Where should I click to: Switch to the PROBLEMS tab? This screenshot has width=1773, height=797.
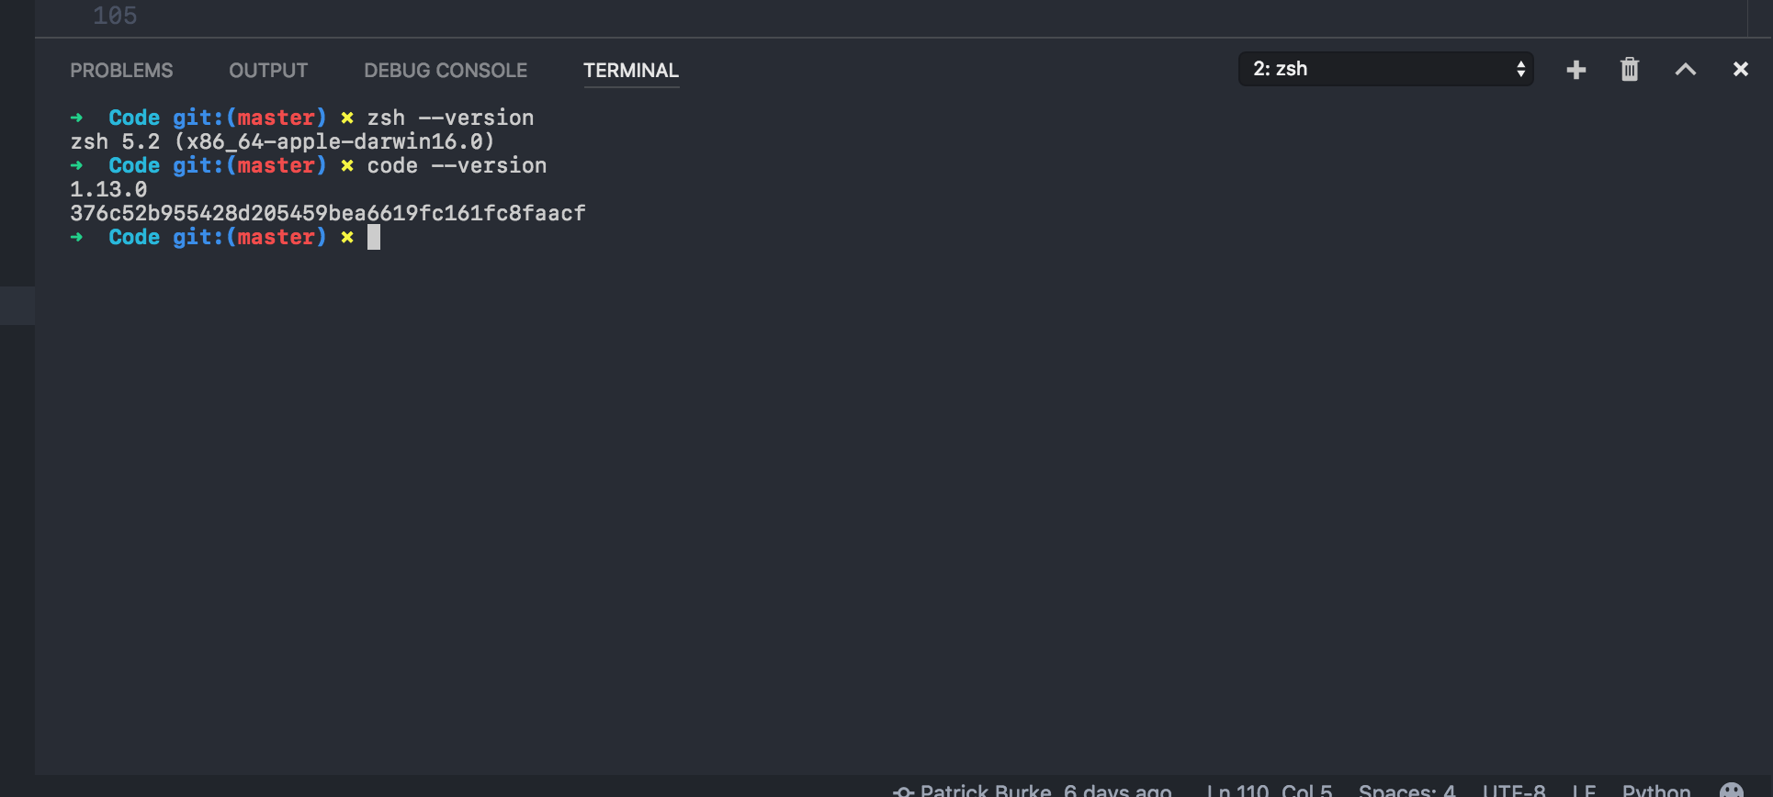(x=121, y=70)
